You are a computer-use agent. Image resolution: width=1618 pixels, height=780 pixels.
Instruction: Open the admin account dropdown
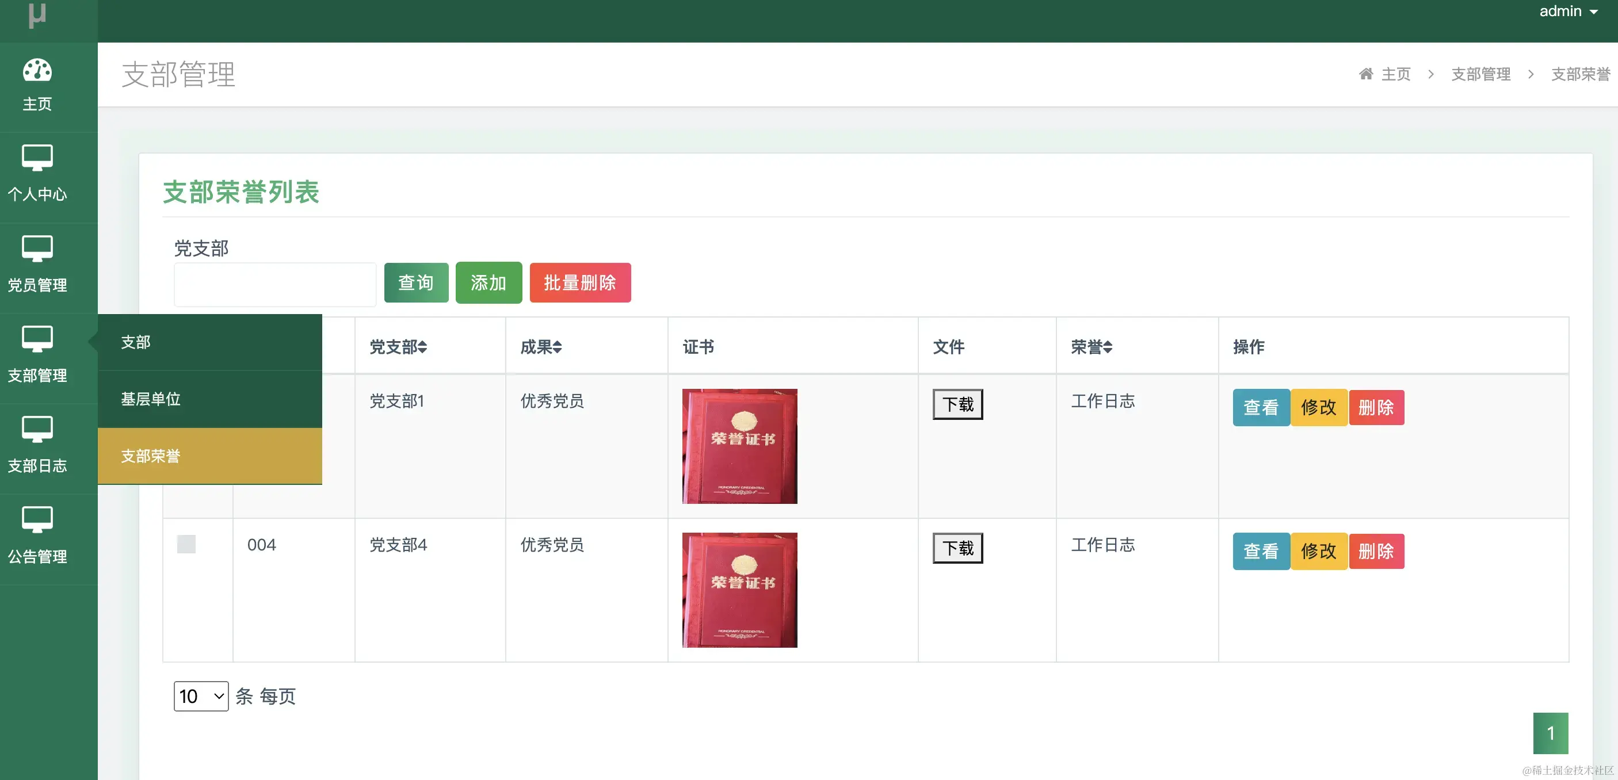[x=1569, y=11]
